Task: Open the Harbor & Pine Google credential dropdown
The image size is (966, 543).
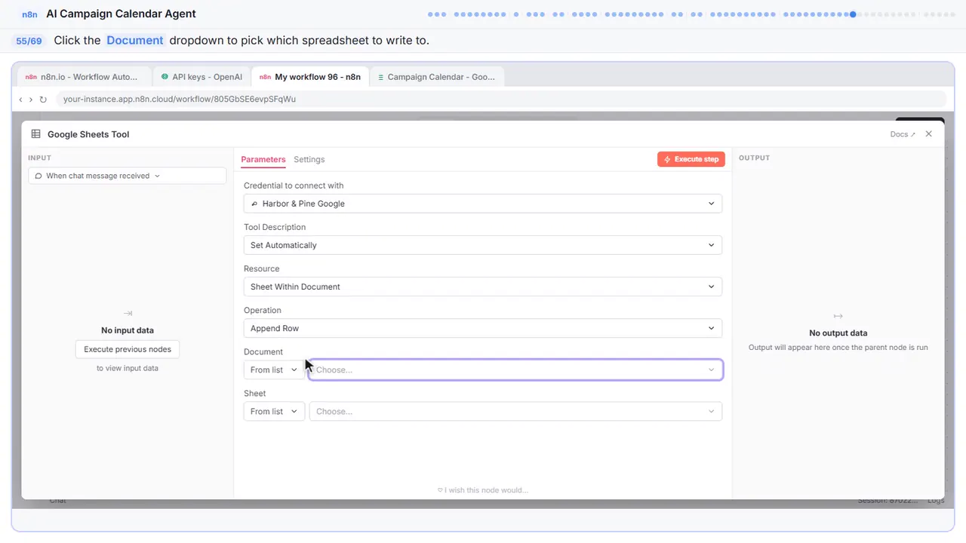Action: tap(483, 204)
